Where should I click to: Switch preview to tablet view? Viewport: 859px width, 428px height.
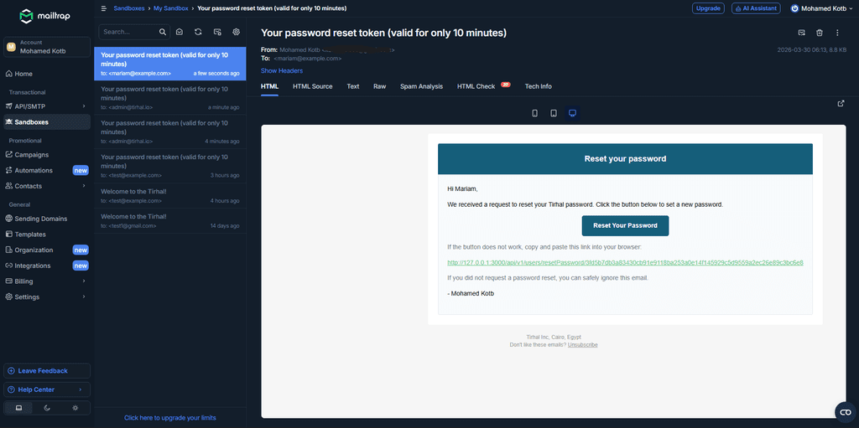coord(554,113)
